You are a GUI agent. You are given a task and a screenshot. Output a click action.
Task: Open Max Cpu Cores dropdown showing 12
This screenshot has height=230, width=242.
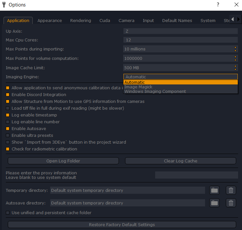[x=180, y=40]
